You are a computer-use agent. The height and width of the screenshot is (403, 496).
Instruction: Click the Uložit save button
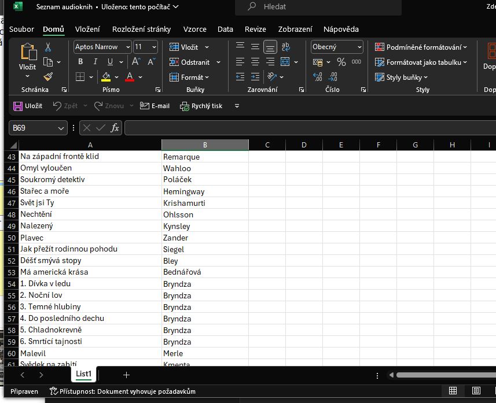point(28,106)
